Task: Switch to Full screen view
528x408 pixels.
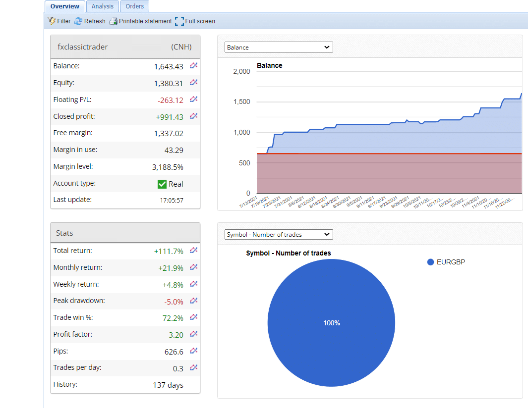Action: pyautogui.click(x=195, y=21)
